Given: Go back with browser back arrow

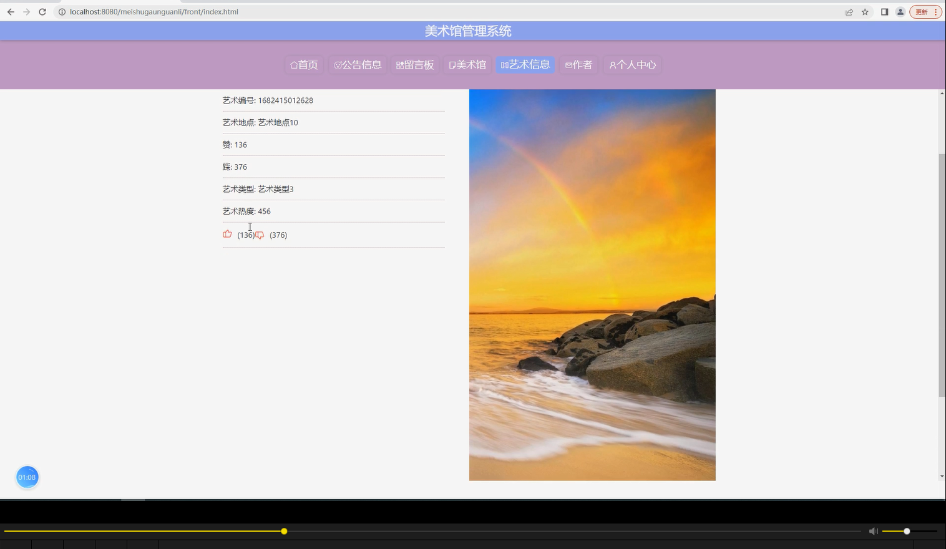Looking at the screenshot, I should coord(11,12).
